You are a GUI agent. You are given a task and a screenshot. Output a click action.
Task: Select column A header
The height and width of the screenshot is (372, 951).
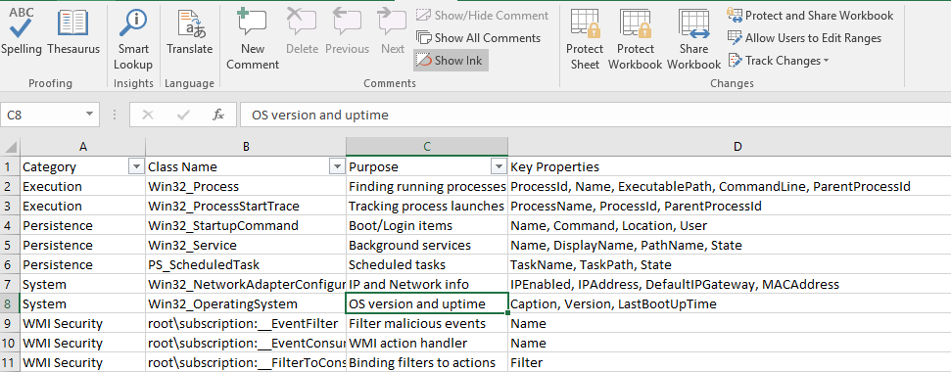point(83,147)
